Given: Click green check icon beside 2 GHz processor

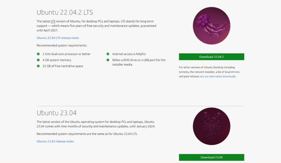Looking at the screenshot, I should pos(38,54).
